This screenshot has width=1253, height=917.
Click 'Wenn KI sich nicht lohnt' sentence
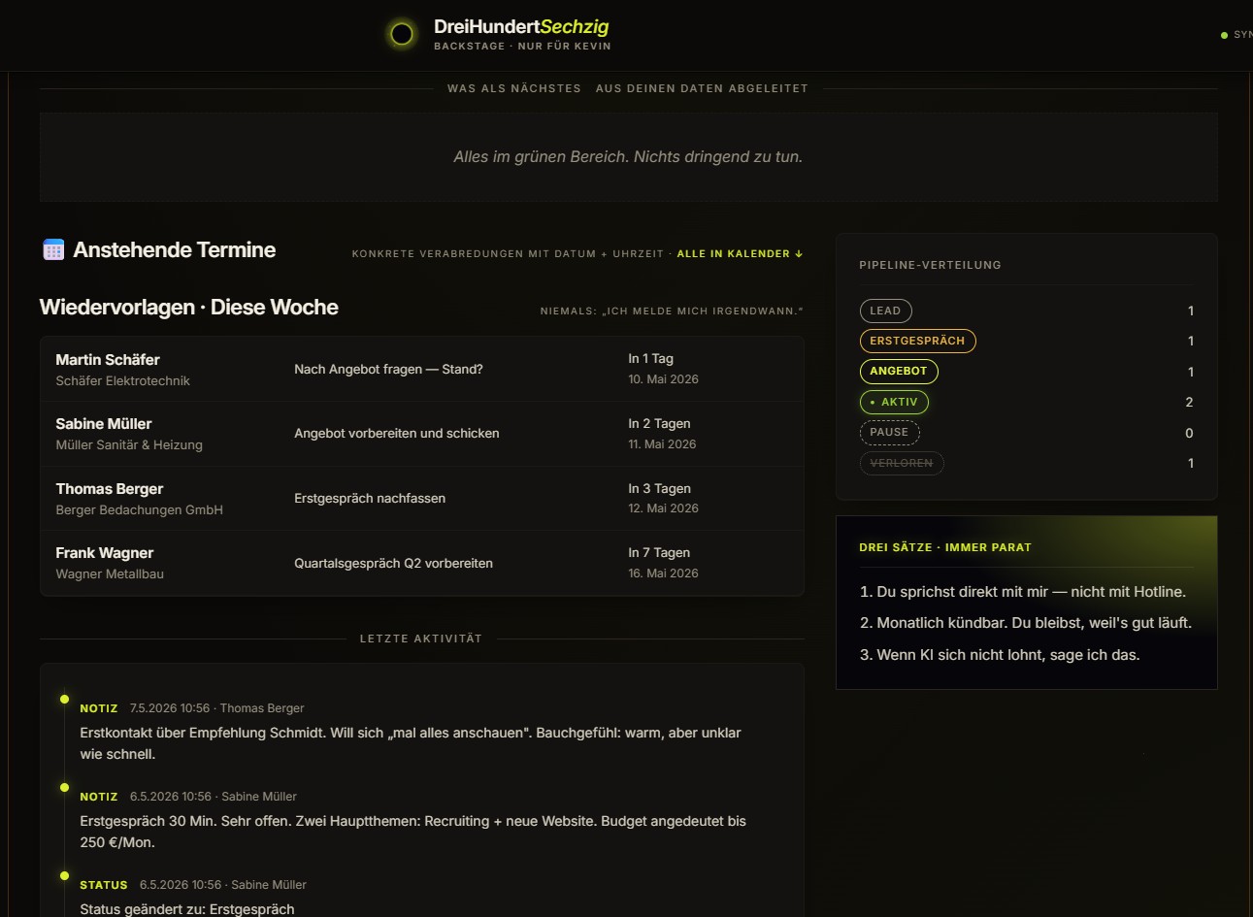pos(1000,655)
